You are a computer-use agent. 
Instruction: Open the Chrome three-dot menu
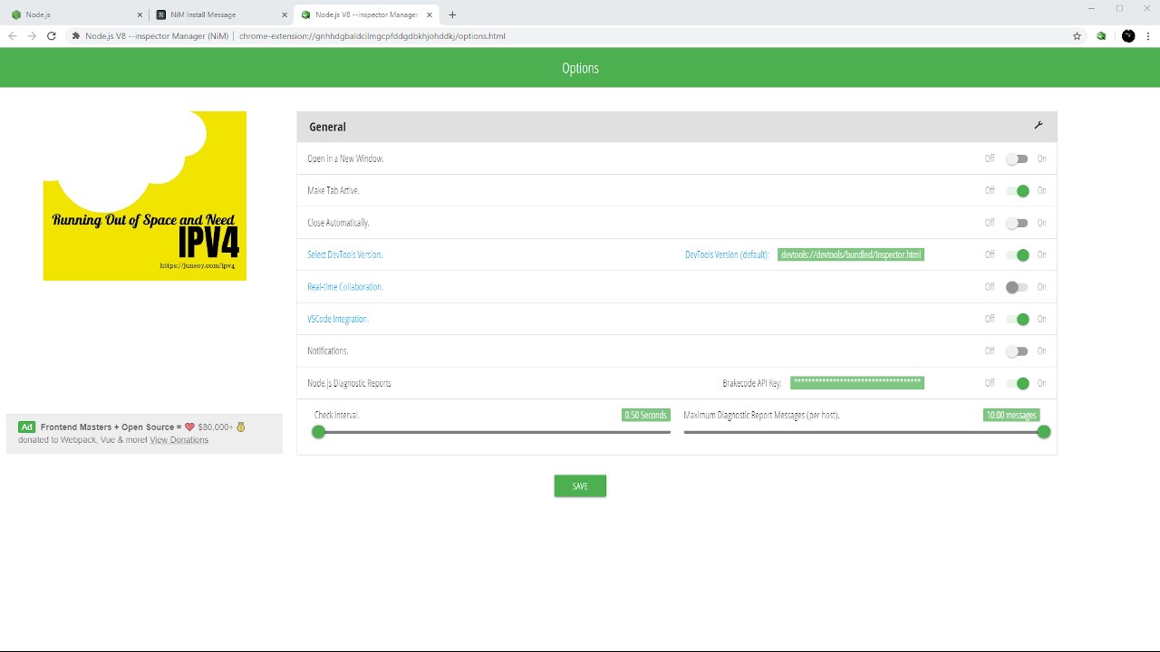1148,36
